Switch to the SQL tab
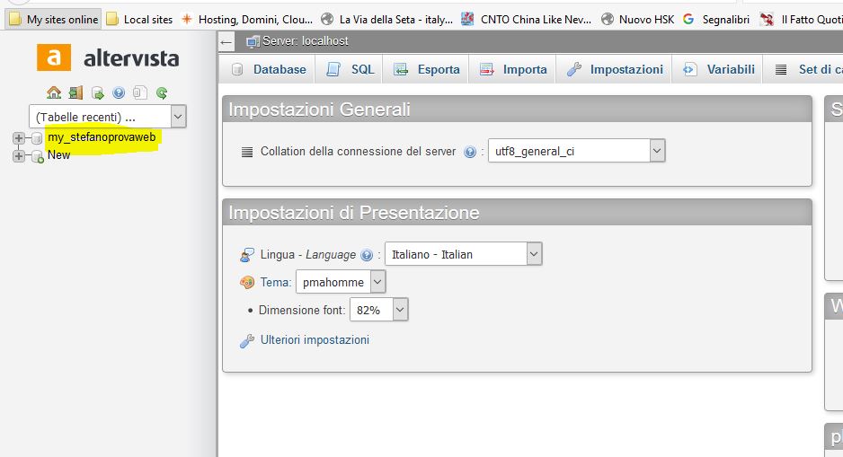Screen dimensions: 843x457 350,69
